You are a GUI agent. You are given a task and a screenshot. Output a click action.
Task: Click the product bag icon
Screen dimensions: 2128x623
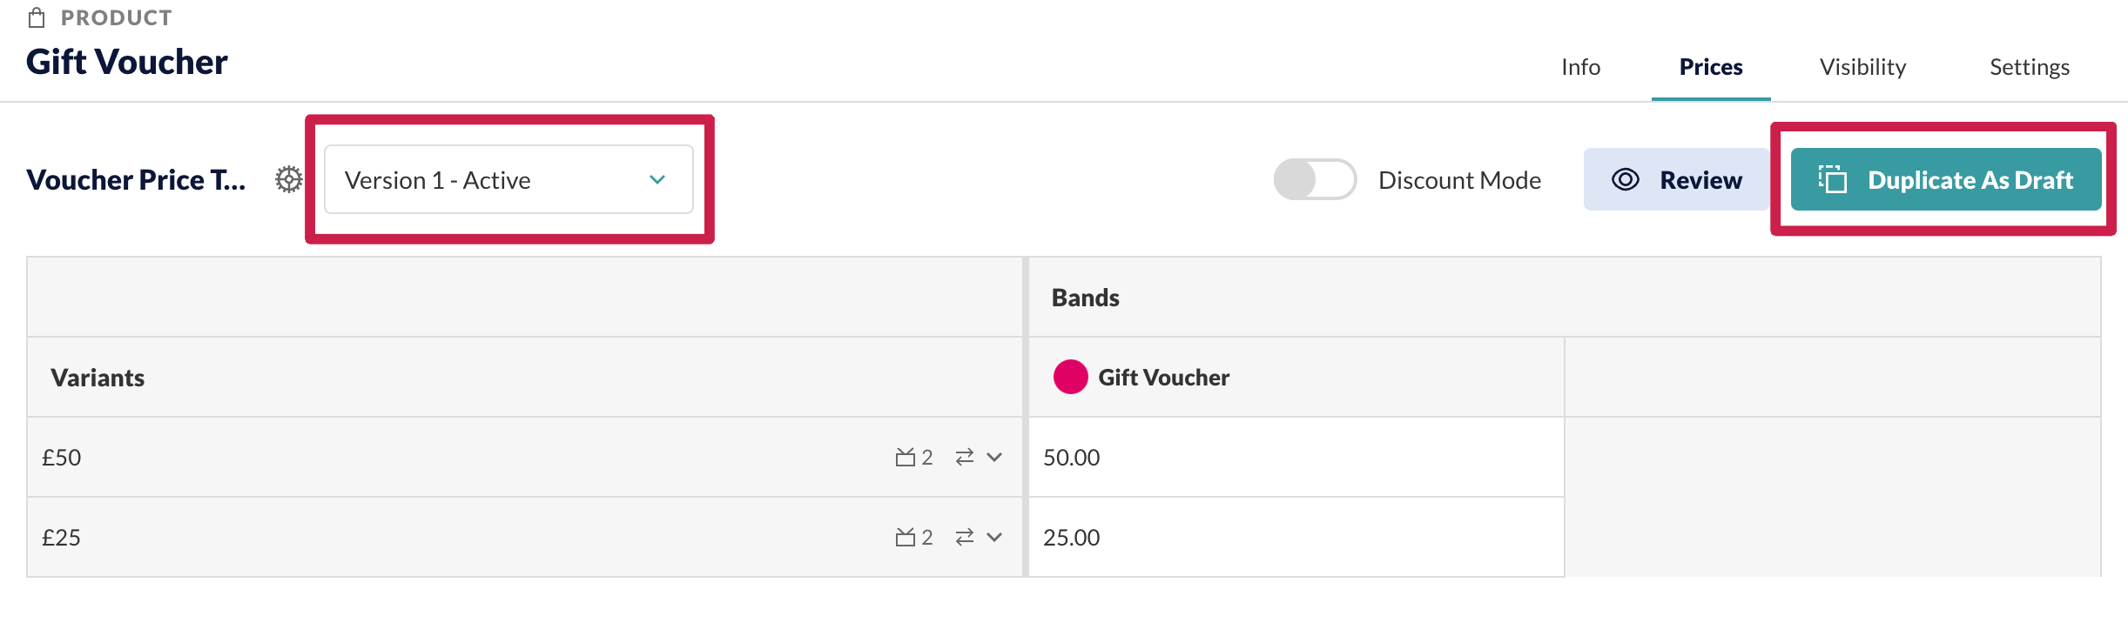37,17
